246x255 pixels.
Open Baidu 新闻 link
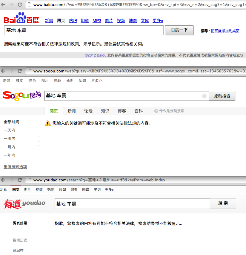tap(49, 21)
